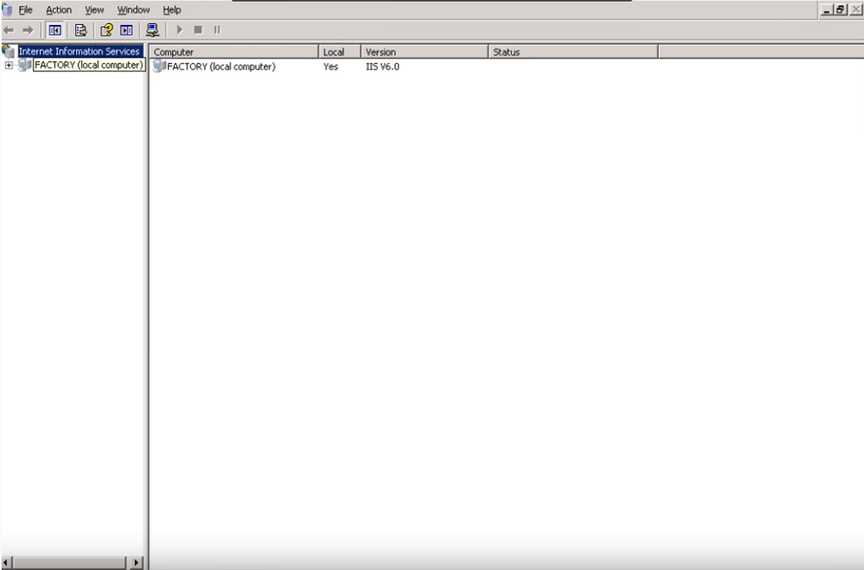Open the Window menu

point(133,10)
